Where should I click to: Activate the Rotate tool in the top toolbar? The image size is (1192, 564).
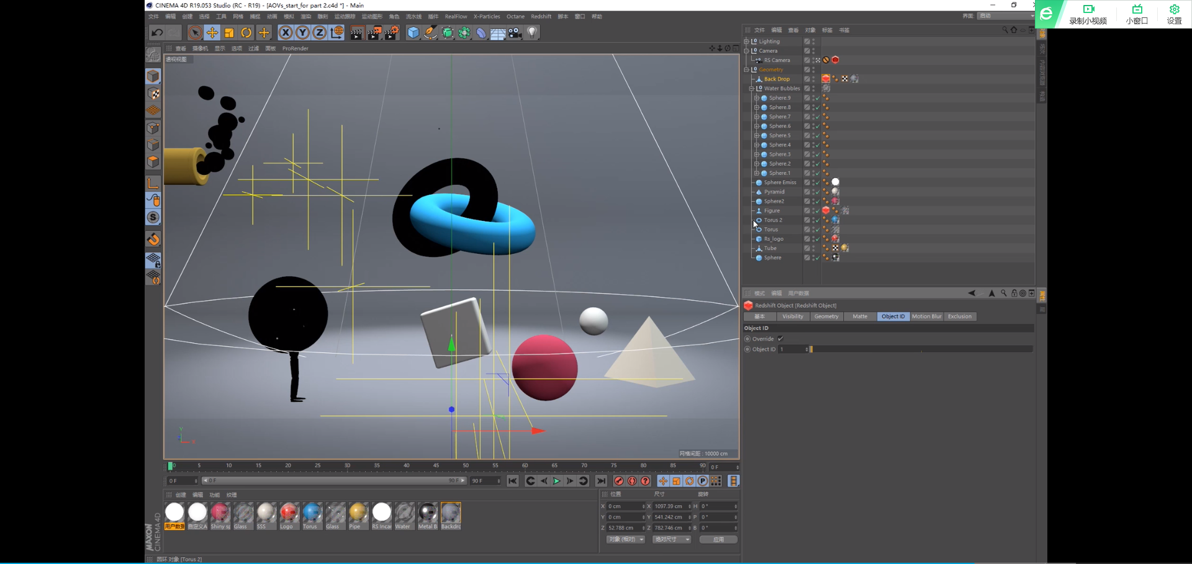click(x=246, y=33)
